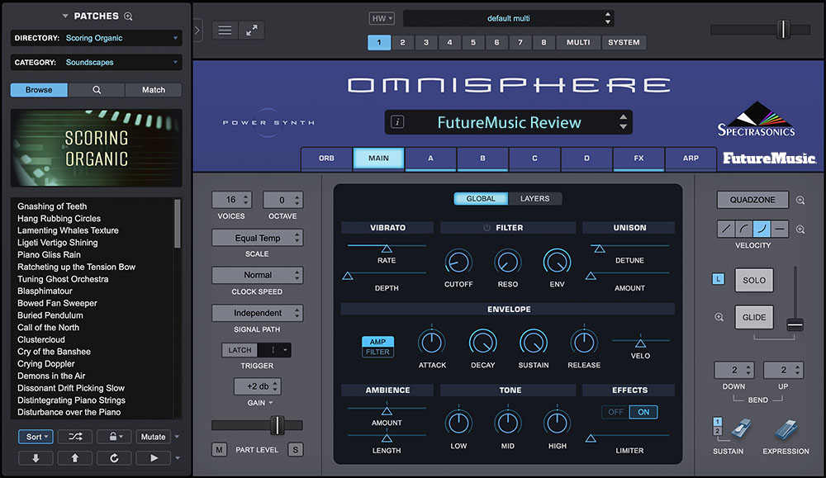
Task: Zoom into velocity curve magnifier
Action: coord(800,230)
